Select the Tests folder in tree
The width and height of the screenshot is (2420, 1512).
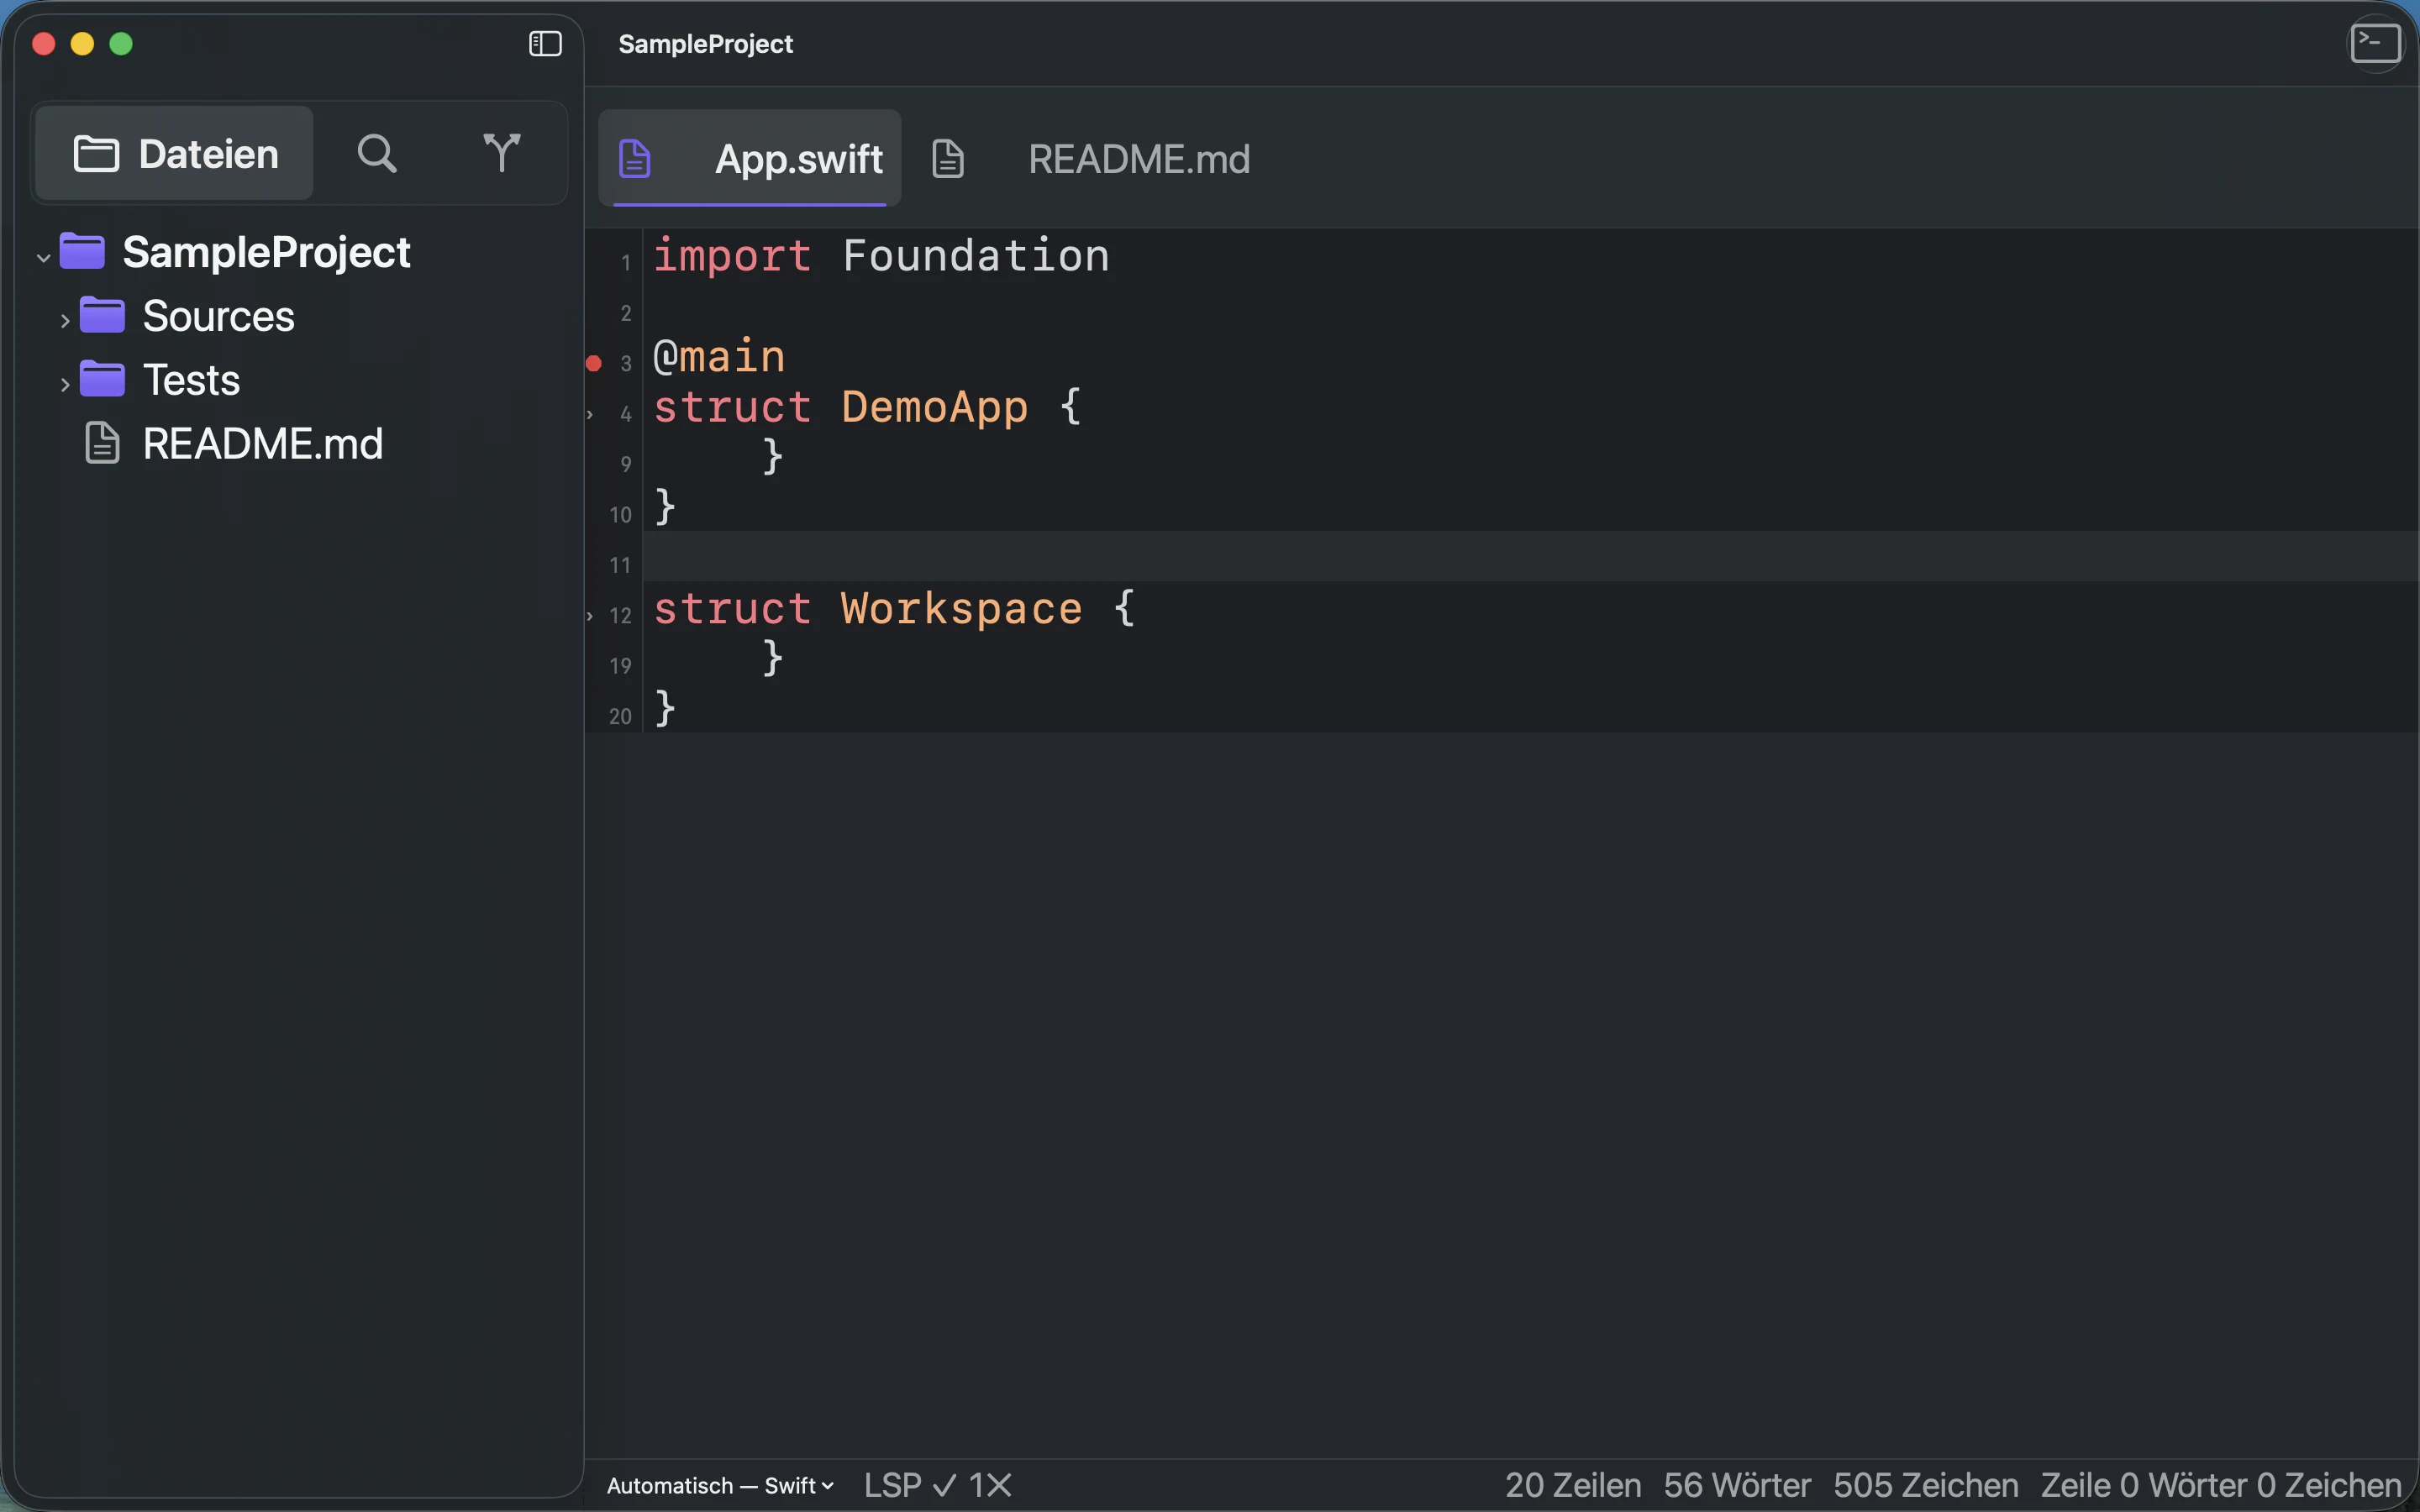tap(298, 380)
